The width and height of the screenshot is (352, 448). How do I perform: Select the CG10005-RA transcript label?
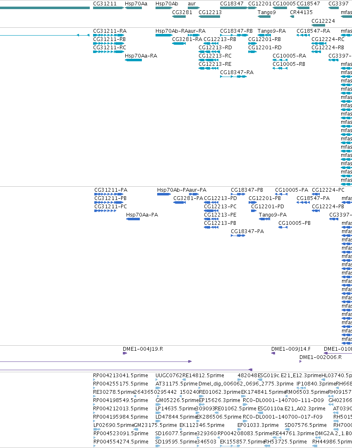point(290,56)
